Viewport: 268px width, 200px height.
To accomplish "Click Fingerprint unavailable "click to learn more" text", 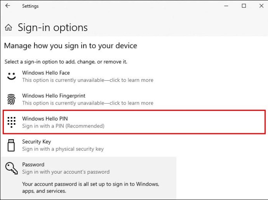I will (x=131, y=103).
